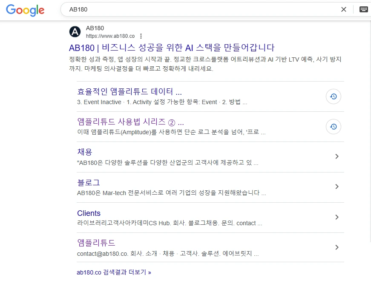Open the 채용 sitelink
The width and height of the screenshot is (371, 283).
click(x=85, y=152)
